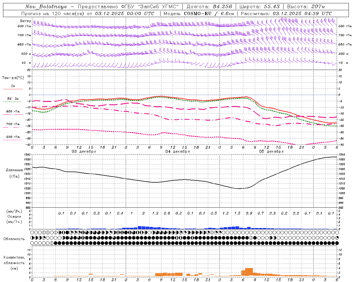Click the Рассчитано: 03.12.2025 04:39 UTC timestamp
Viewport: 353px width, 282px height.
pyautogui.click(x=286, y=13)
